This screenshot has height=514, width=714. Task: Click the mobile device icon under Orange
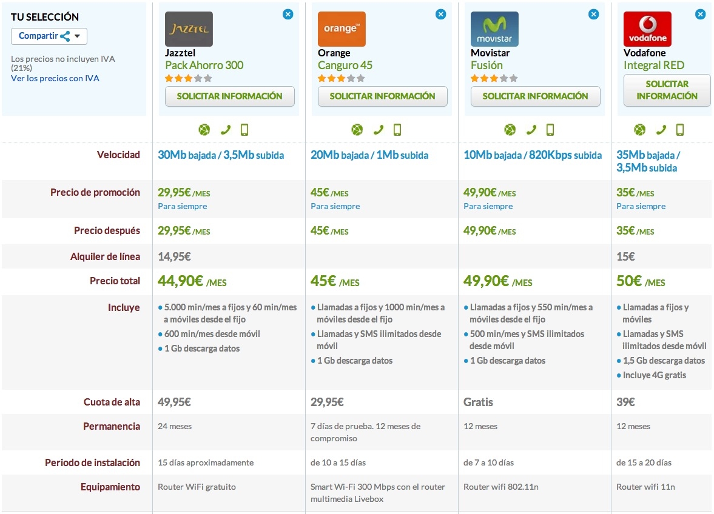pyautogui.click(x=397, y=130)
